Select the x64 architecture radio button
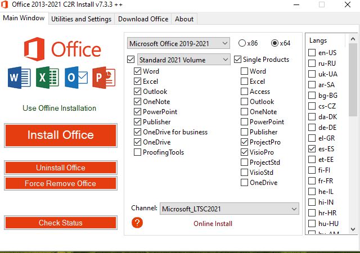The height and width of the screenshot is (253, 360). (274, 43)
